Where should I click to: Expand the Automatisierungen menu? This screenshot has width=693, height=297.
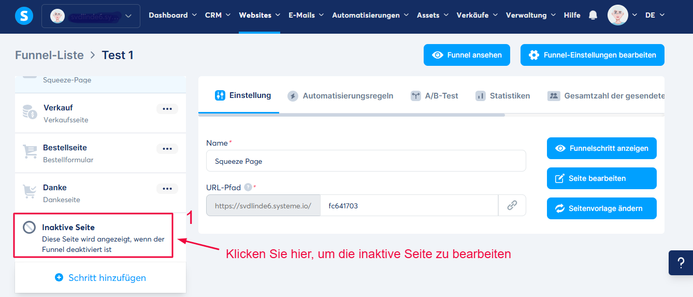[x=370, y=15]
